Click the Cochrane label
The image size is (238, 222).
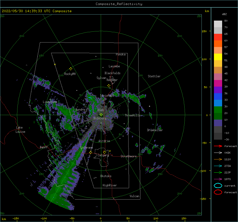[x=86, y=148]
